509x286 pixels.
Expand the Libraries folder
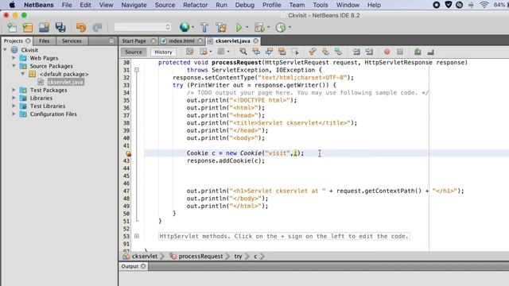pos(14,98)
